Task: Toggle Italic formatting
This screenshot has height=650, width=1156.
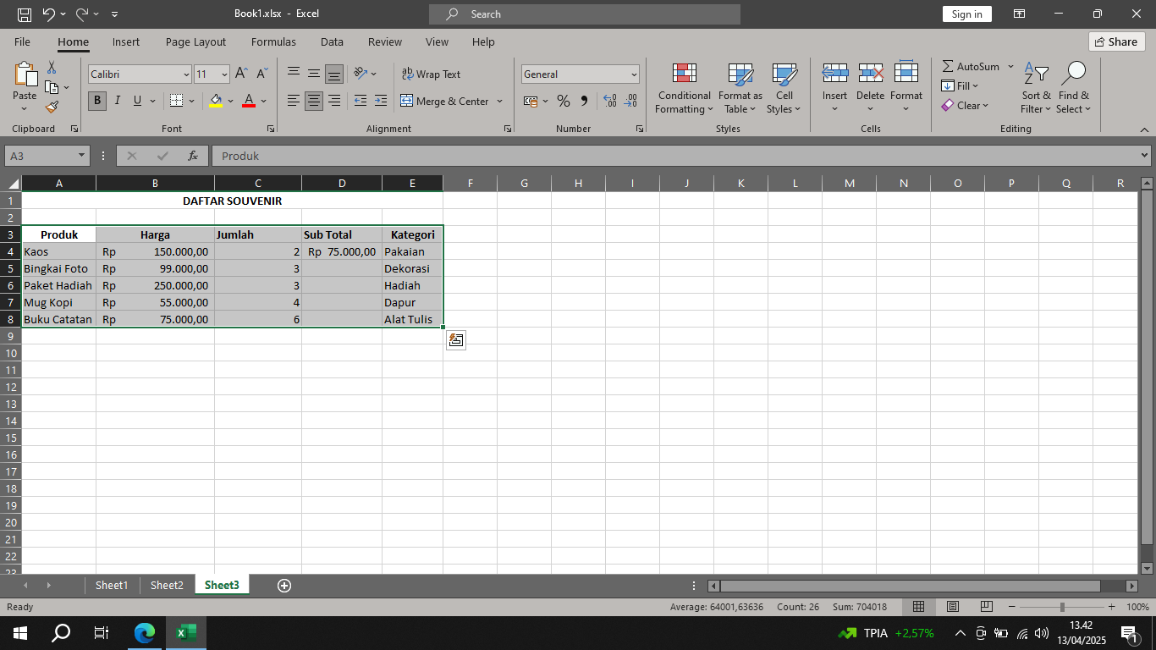Action: [x=117, y=101]
